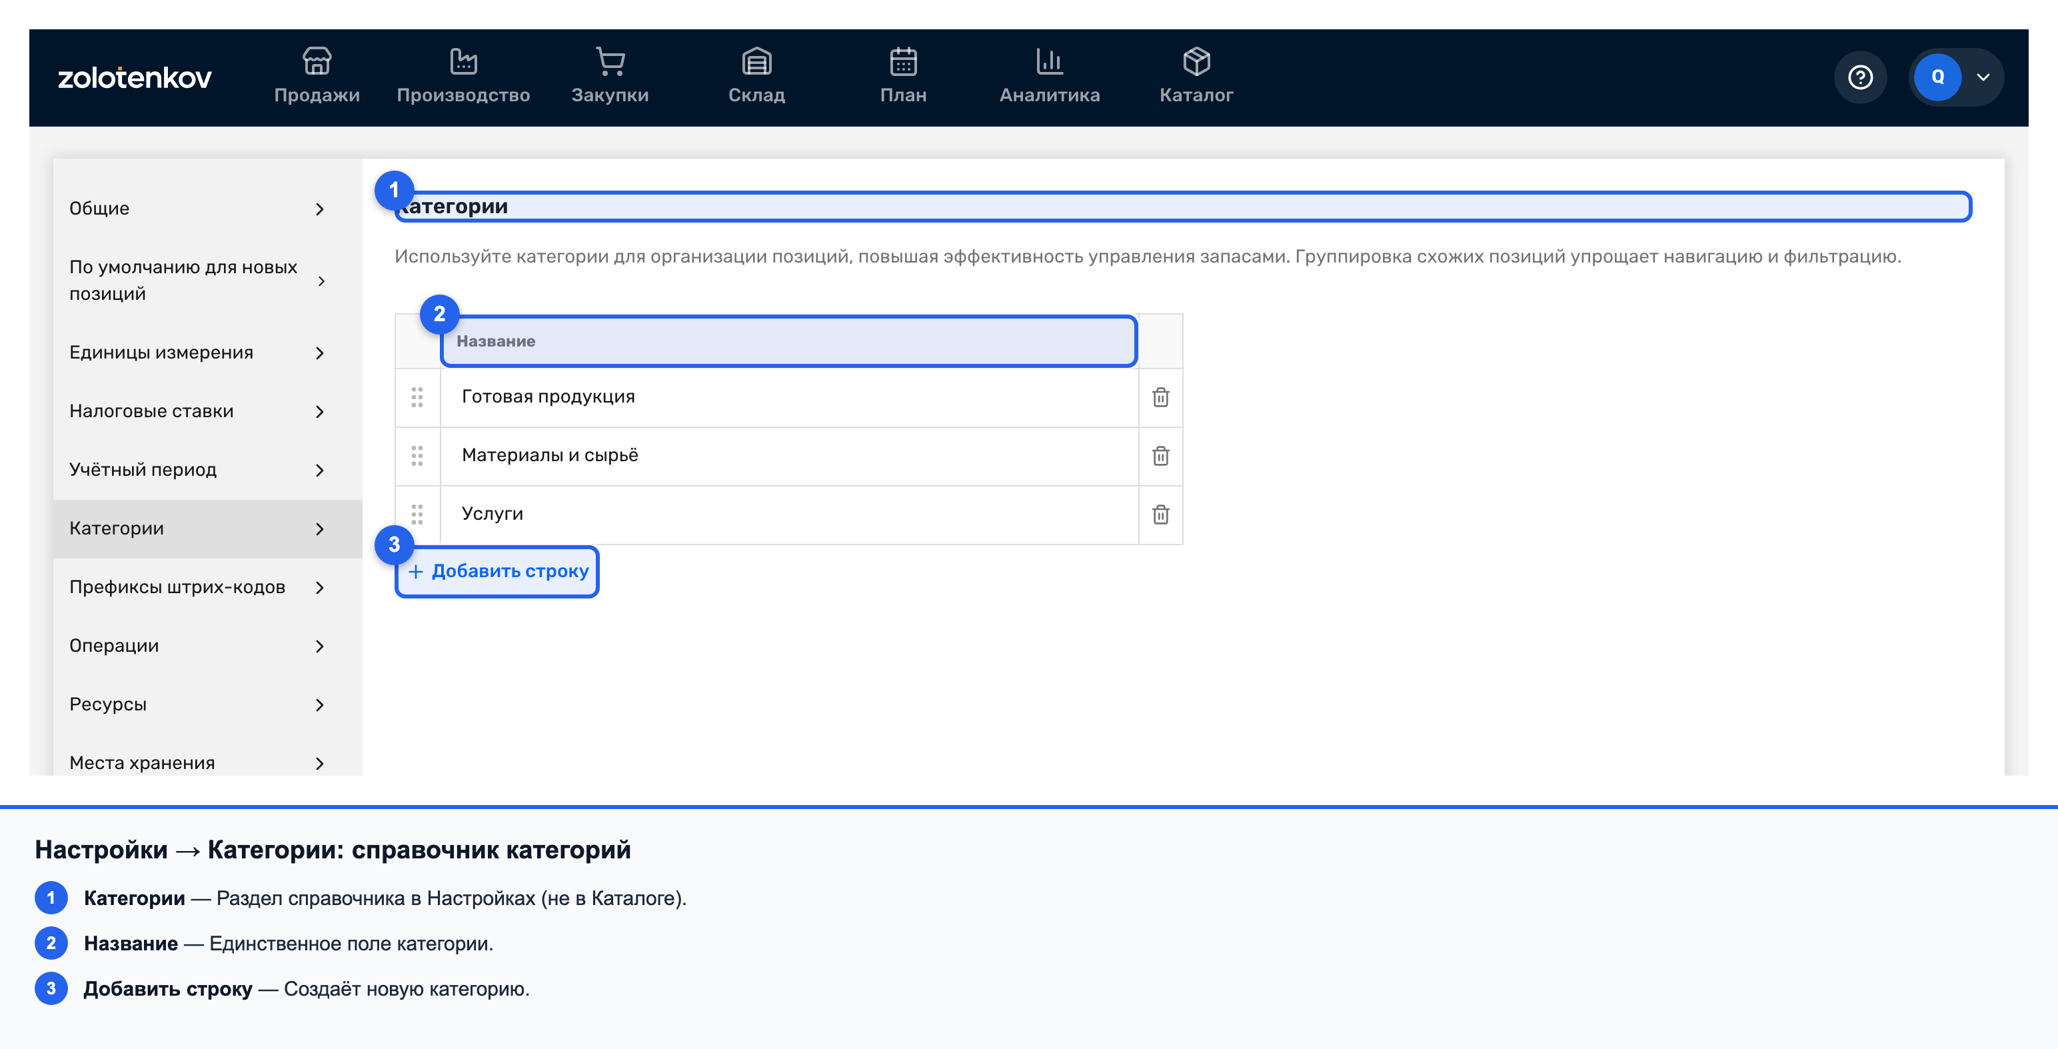Image resolution: width=2058 pixels, height=1049 pixels.
Task: Click the zolotenkov logo
Action: tap(134, 77)
